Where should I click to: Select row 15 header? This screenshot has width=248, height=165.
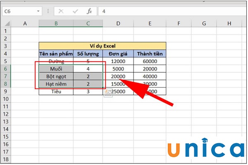6,137
